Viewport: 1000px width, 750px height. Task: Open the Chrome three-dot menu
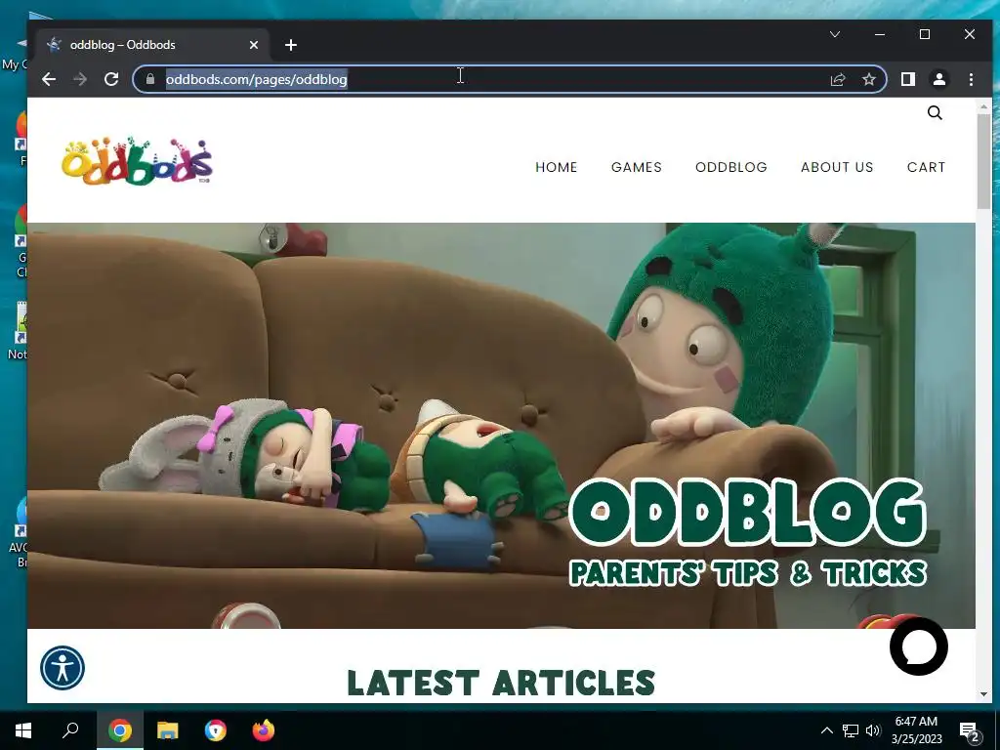(x=971, y=79)
